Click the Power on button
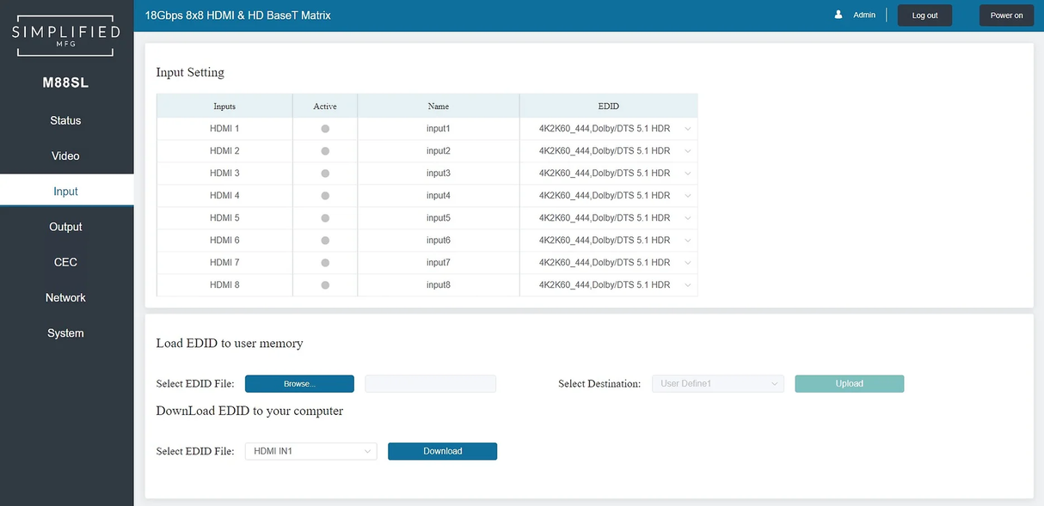Viewport: 1044px width, 506px height. (x=1006, y=15)
